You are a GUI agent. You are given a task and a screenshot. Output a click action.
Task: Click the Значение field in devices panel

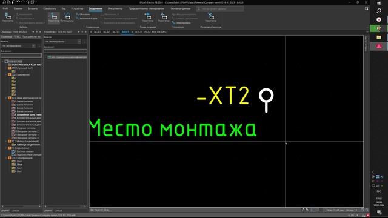point(65,51)
